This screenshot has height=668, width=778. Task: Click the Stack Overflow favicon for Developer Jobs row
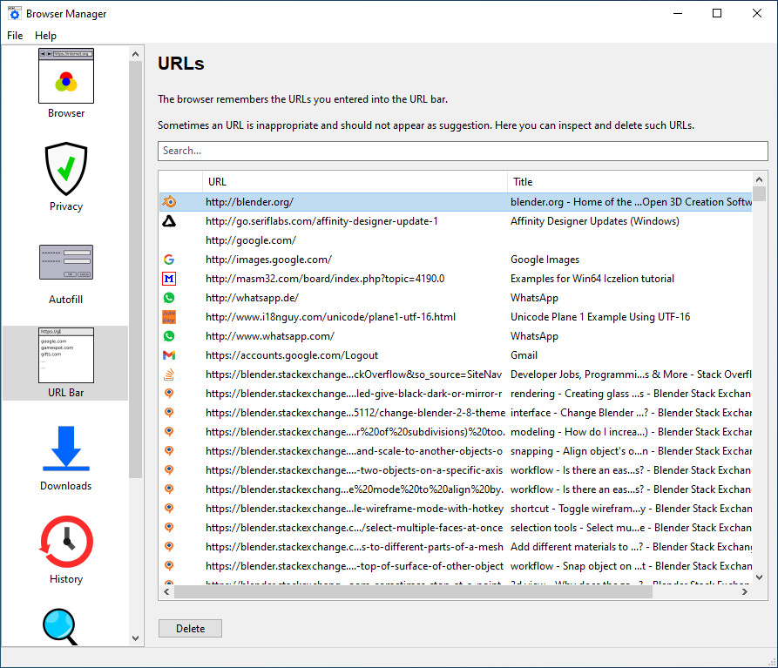169,374
